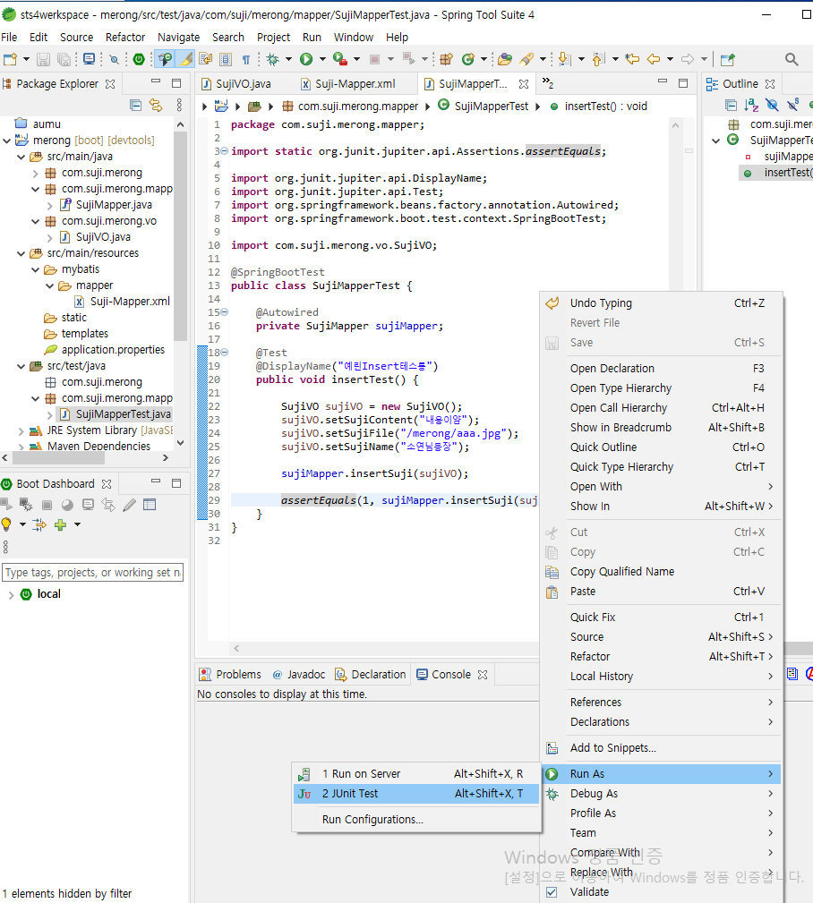Open the Run button dropdown arrow
Image resolution: width=813 pixels, height=903 pixels.
(x=322, y=59)
